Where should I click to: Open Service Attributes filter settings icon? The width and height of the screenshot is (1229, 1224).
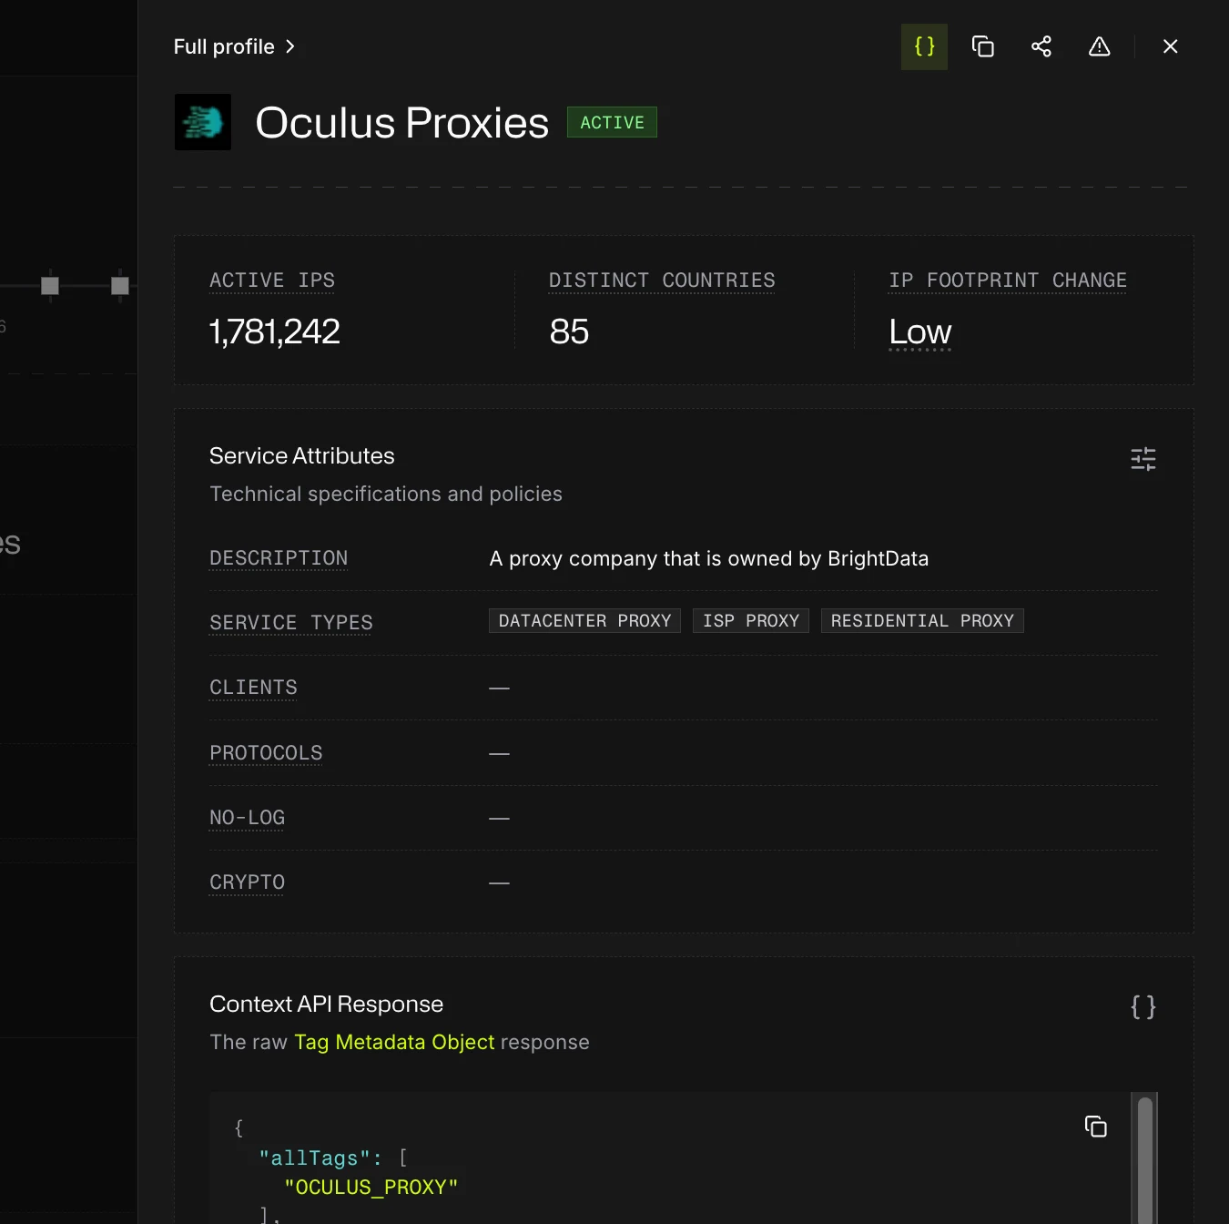[x=1143, y=459]
